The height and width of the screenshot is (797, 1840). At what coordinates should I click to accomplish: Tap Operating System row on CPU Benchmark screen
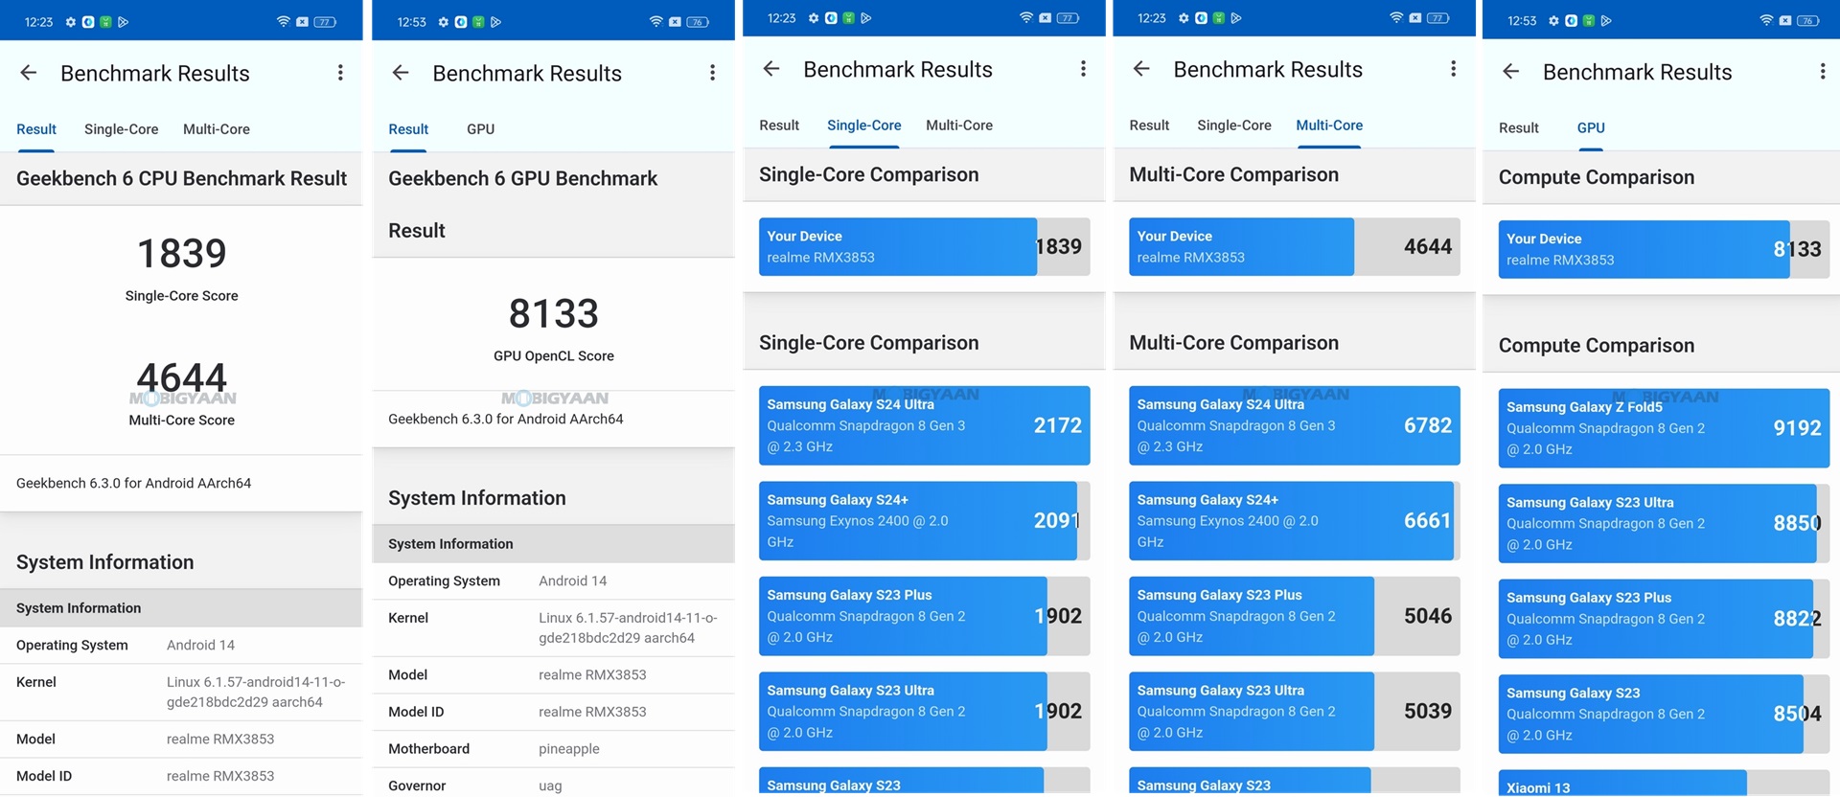[181, 645]
